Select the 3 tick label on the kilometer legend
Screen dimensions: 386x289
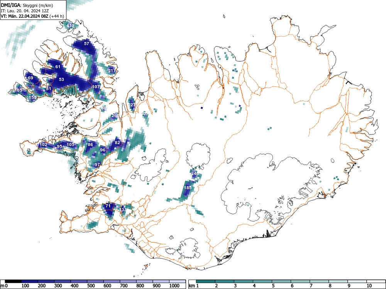coord(235,286)
